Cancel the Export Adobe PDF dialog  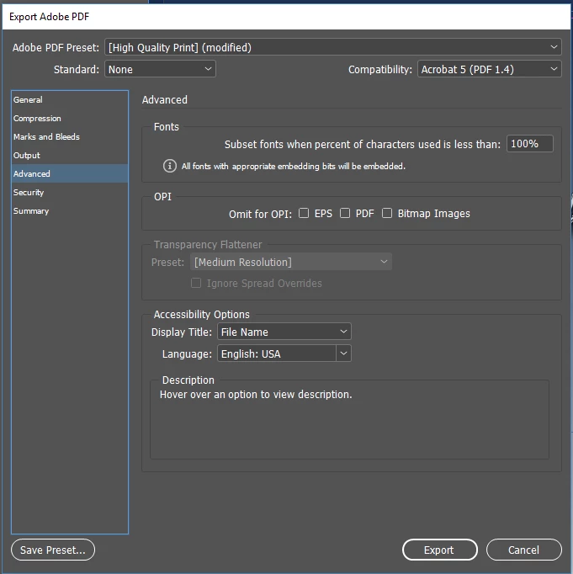tap(524, 550)
